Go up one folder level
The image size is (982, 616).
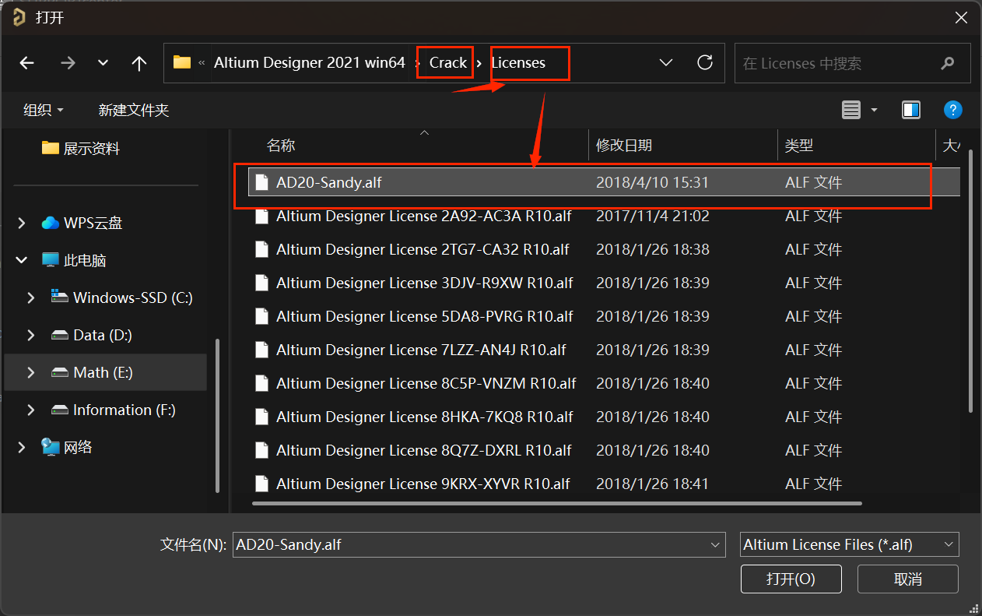click(139, 63)
